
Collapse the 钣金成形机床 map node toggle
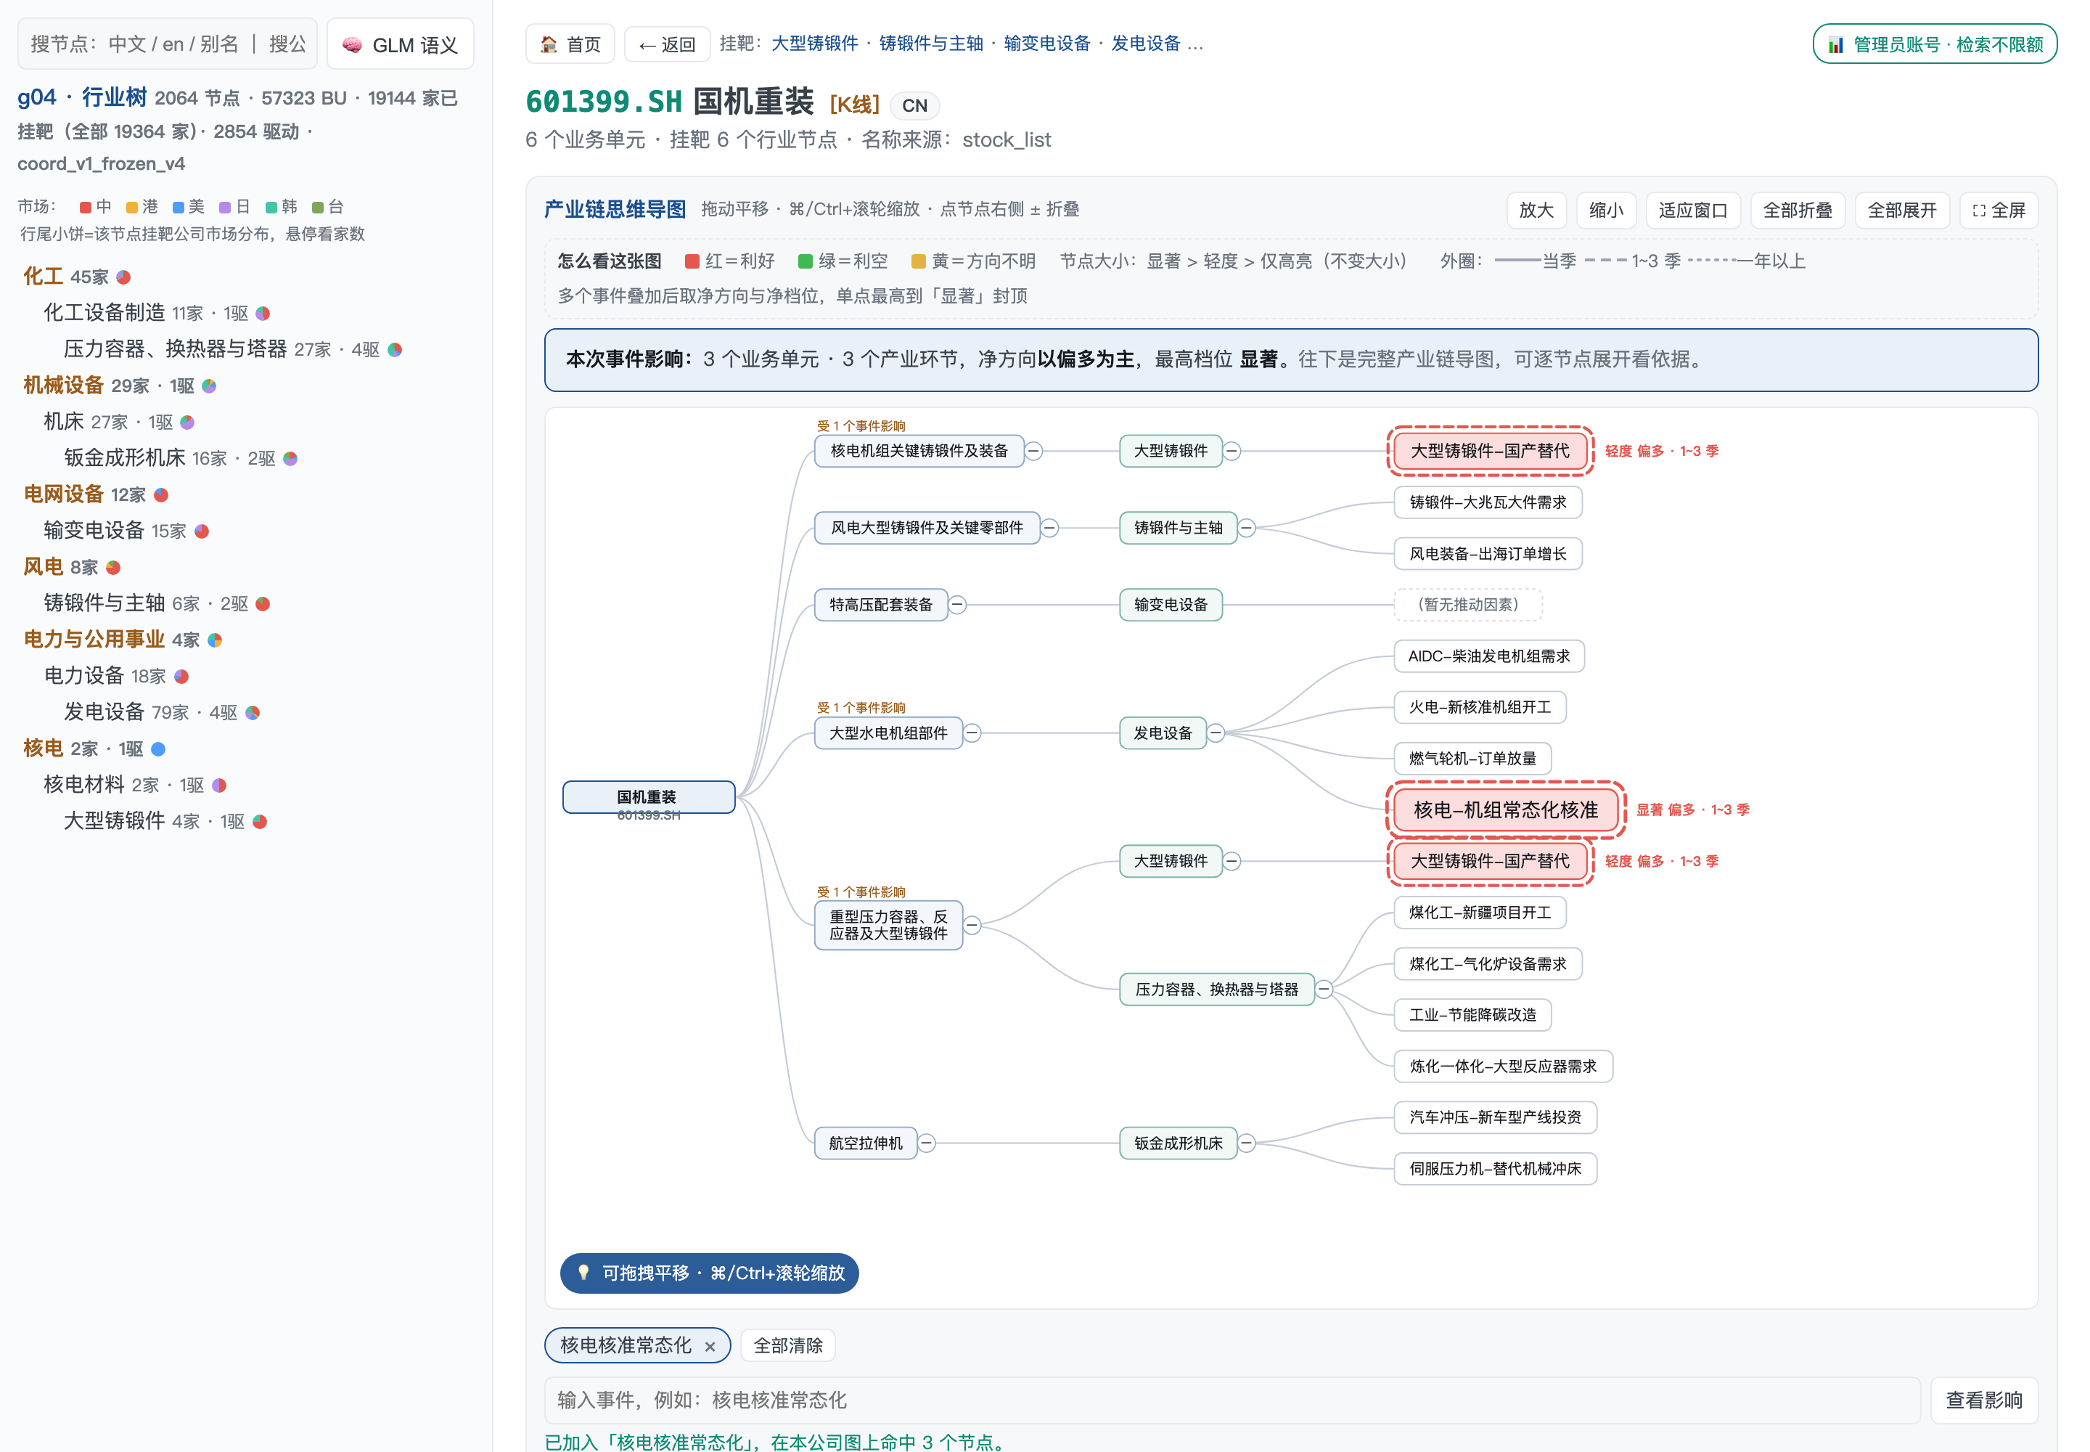coord(1247,1143)
